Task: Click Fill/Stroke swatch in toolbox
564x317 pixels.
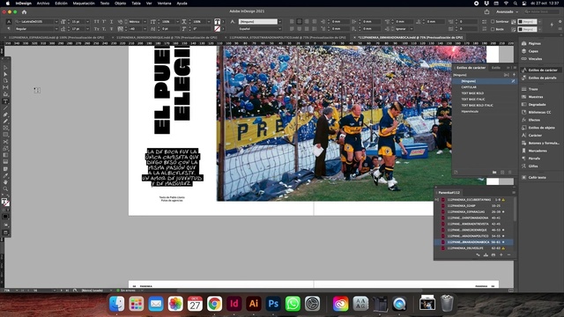Action: click(5, 203)
